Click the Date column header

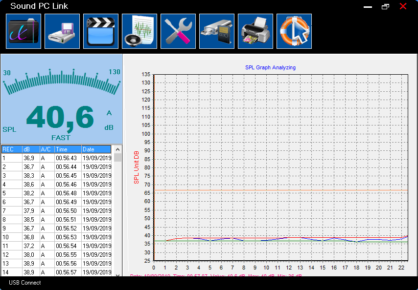point(96,149)
